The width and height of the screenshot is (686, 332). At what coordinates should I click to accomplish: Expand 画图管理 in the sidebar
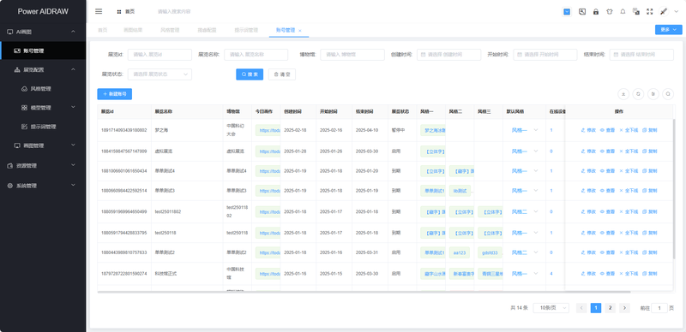coord(43,145)
